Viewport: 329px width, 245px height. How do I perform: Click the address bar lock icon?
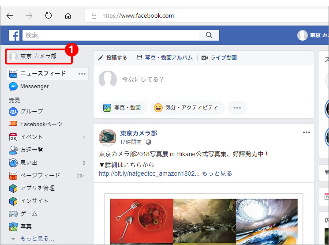(x=94, y=16)
